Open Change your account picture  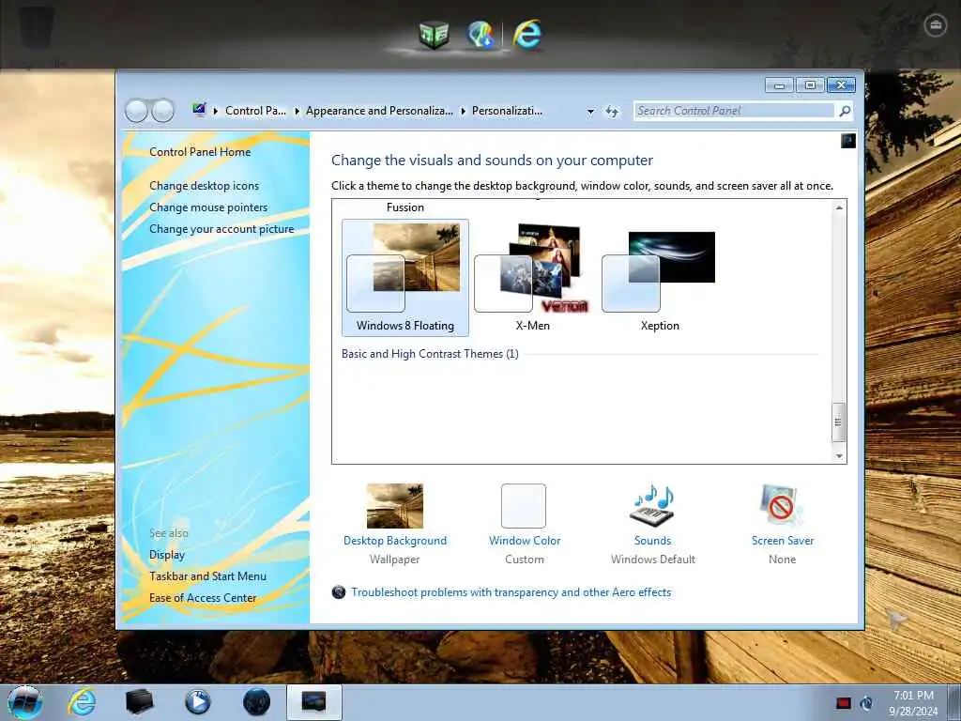click(221, 229)
